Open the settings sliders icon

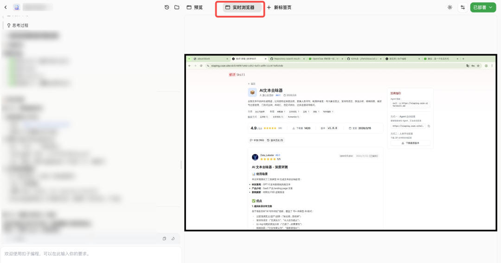pyautogui.click(x=462, y=7)
